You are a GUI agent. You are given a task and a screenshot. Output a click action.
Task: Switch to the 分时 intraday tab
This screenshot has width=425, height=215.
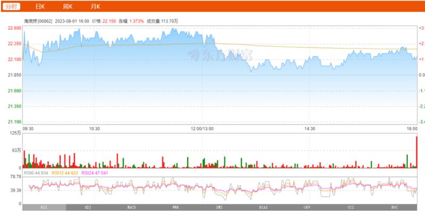point(12,6)
